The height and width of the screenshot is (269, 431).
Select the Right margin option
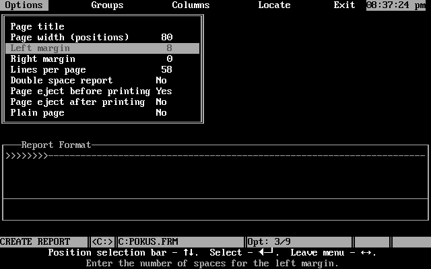pyautogui.click(x=102, y=59)
